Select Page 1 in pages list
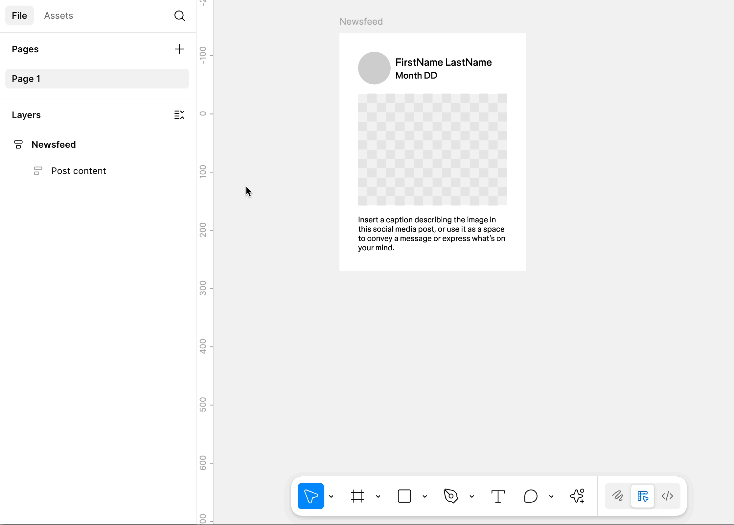The image size is (734, 525). coord(97,79)
